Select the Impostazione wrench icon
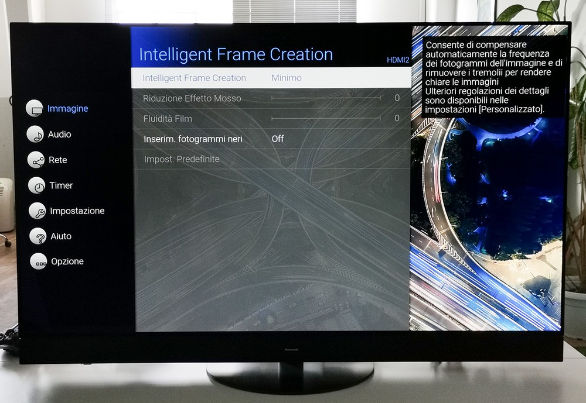This screenshot has height=403, width=586. [x=38, y=211]
